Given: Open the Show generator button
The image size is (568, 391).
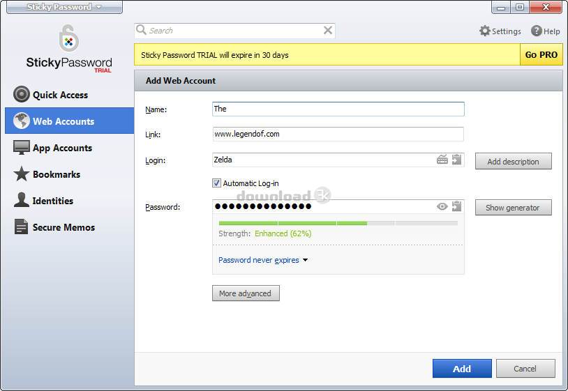Looking at the screenshot, I should pos(514,208).
